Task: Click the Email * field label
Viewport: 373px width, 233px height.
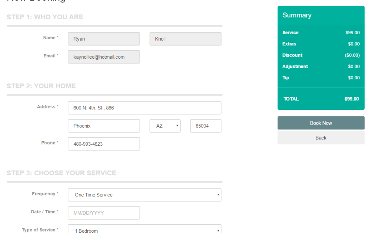Action: tap(51, 56)
